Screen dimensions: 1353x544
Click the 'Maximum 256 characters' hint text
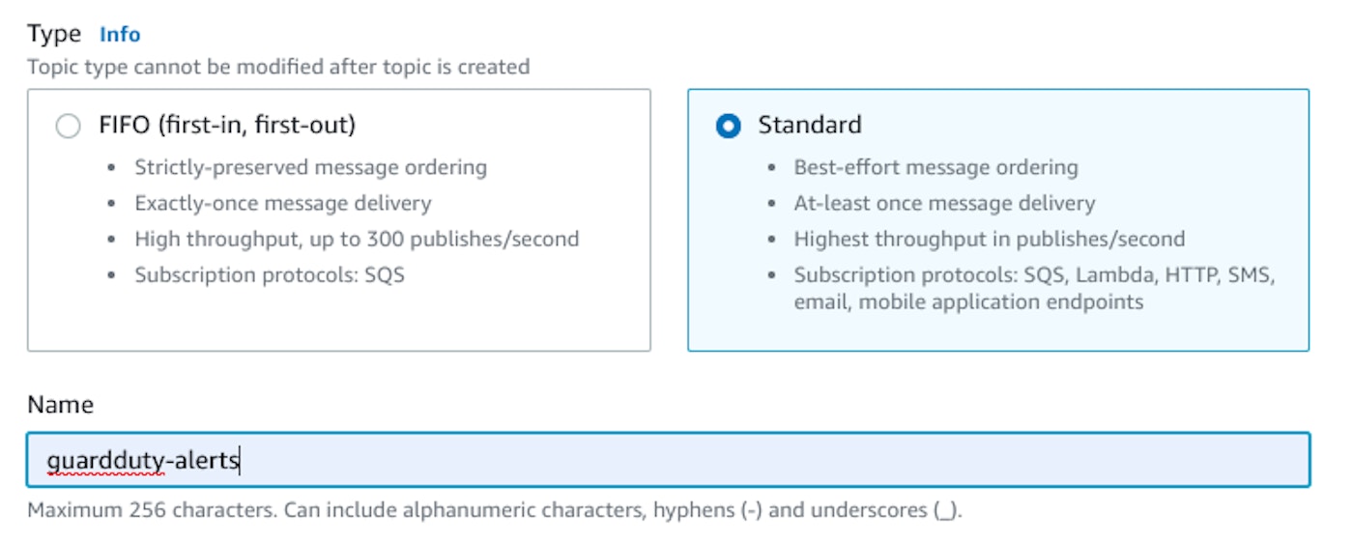[494, 510]
